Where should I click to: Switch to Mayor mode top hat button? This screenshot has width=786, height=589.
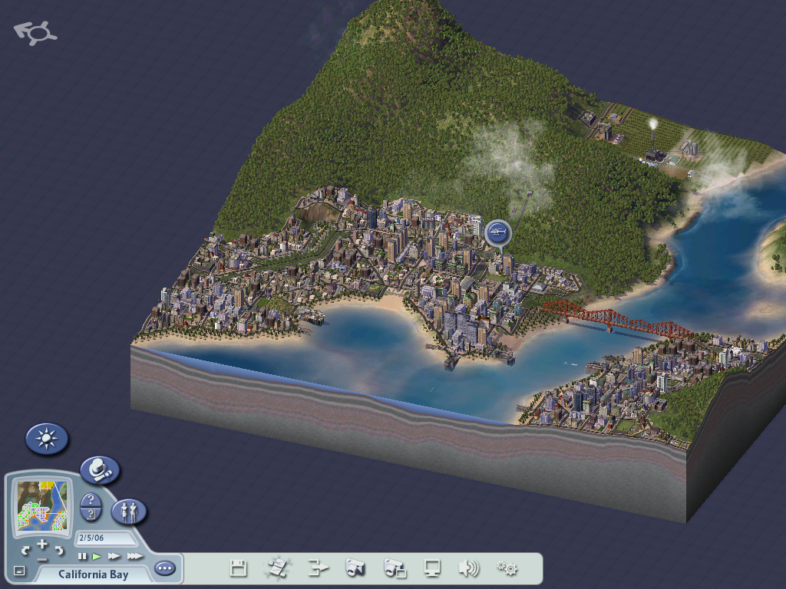[100, 469]
